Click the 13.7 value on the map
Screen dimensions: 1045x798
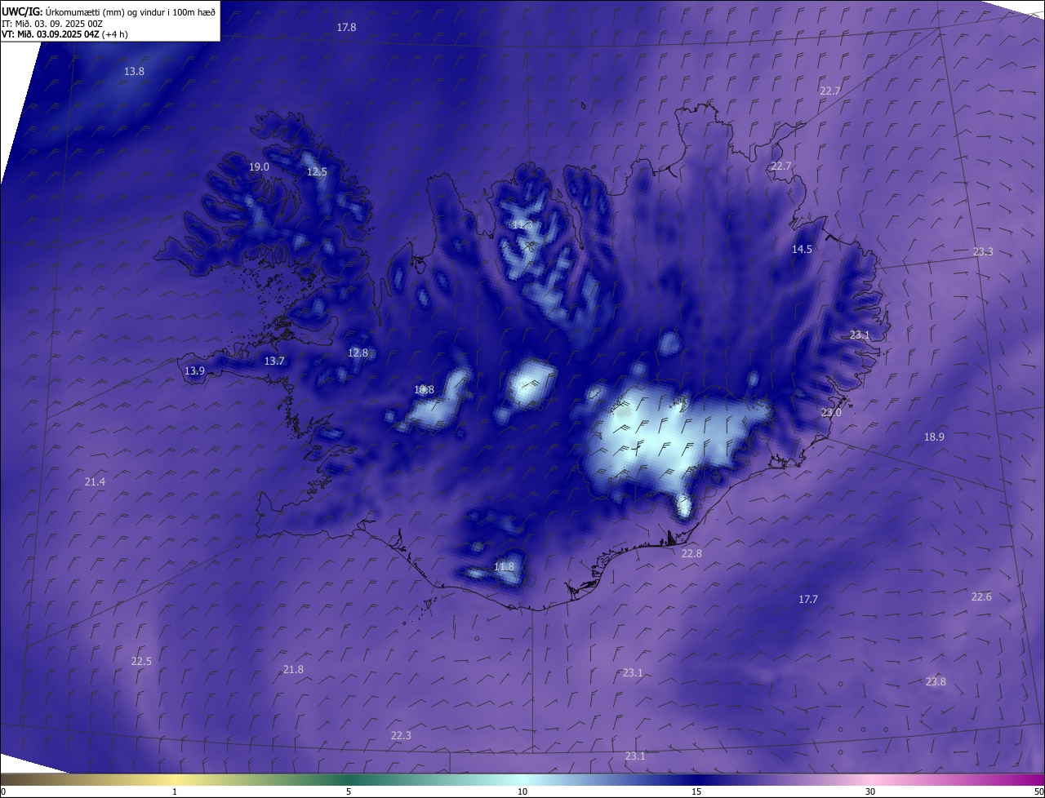[274, 361]
